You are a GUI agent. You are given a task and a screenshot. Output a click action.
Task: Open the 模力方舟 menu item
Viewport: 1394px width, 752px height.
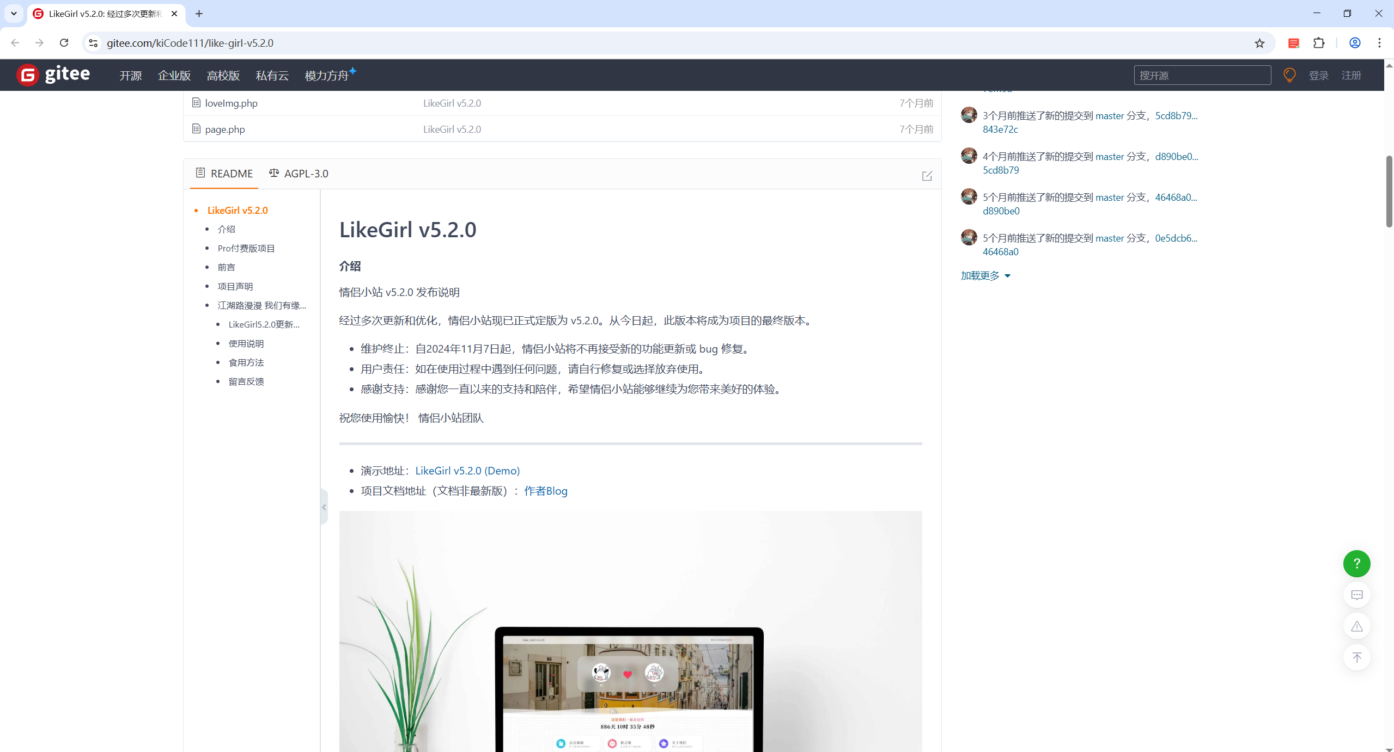[330, 75]
